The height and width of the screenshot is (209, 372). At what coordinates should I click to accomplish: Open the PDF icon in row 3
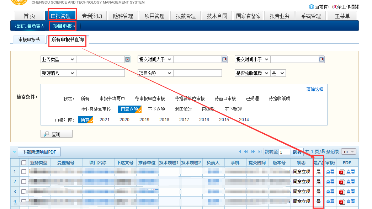coord(342,192)
